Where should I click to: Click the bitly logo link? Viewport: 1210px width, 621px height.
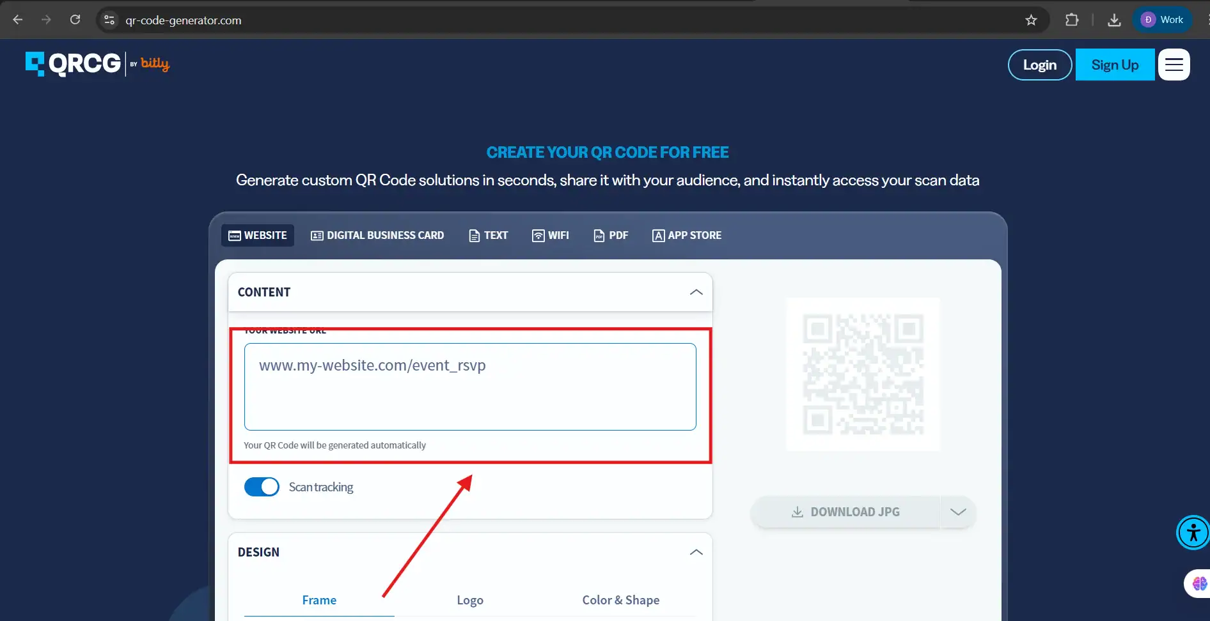pyautogui.click(x=155, y=63)
